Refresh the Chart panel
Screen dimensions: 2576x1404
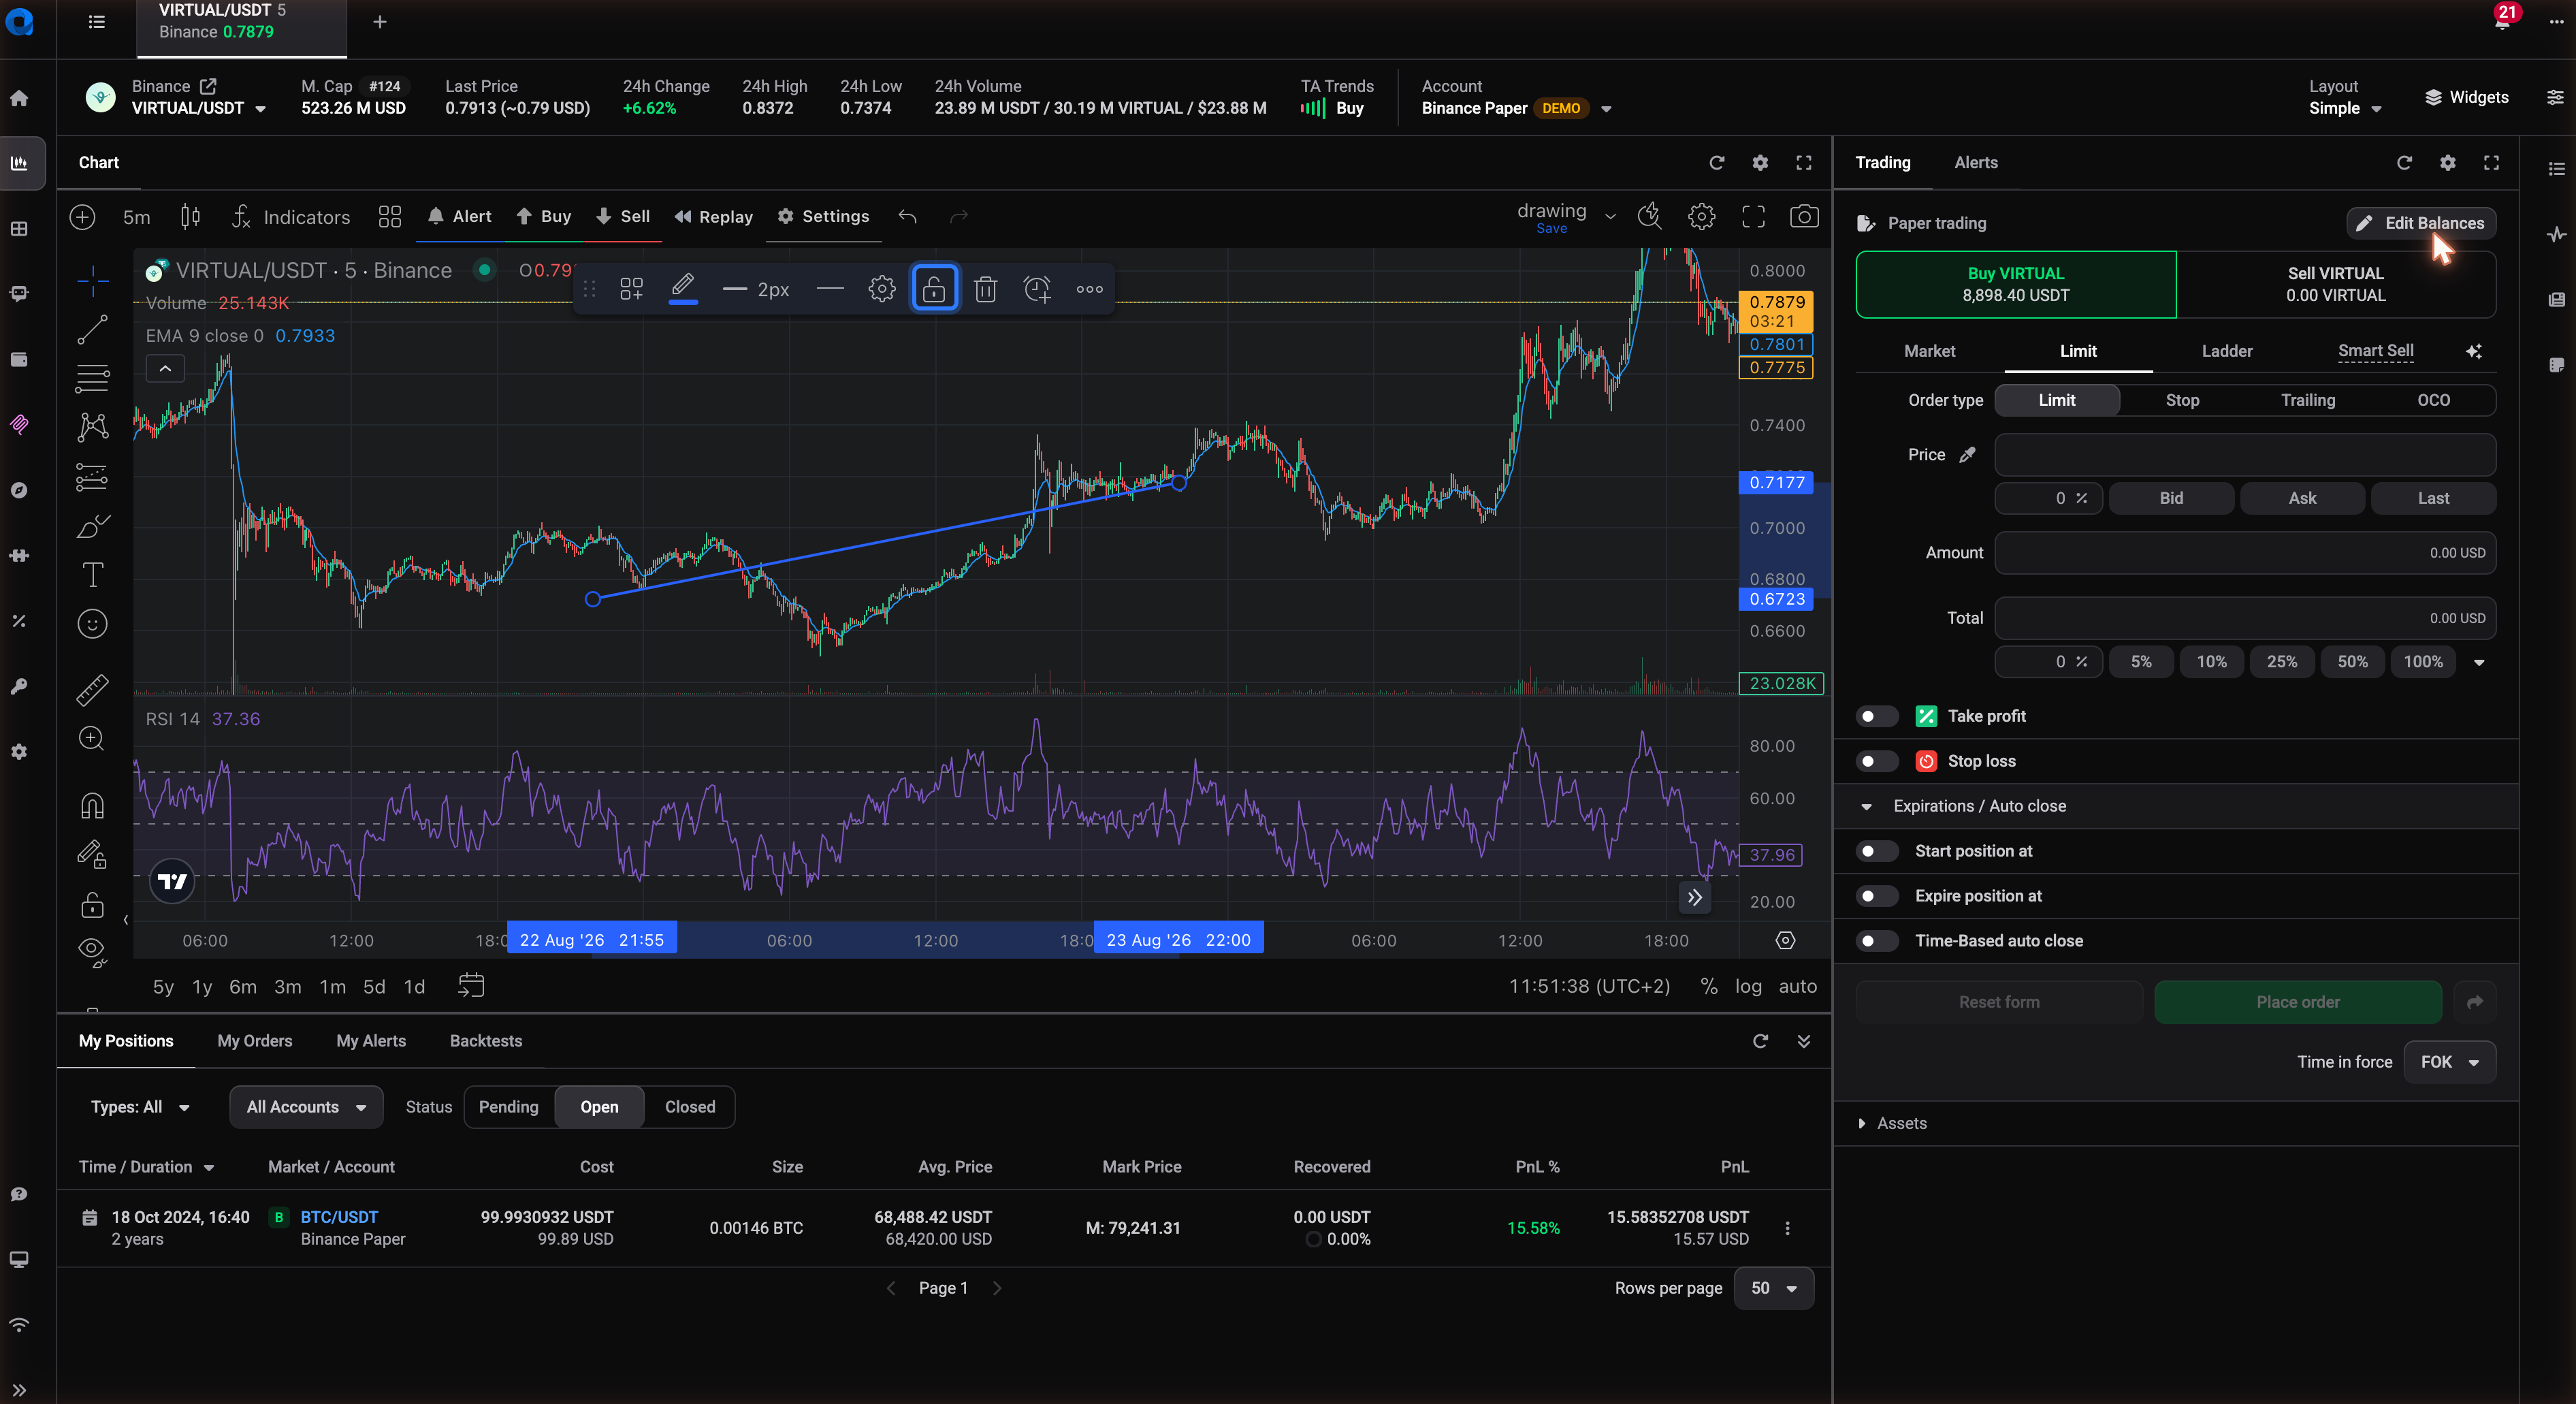pyautogui.click(x=1717, y=163)
